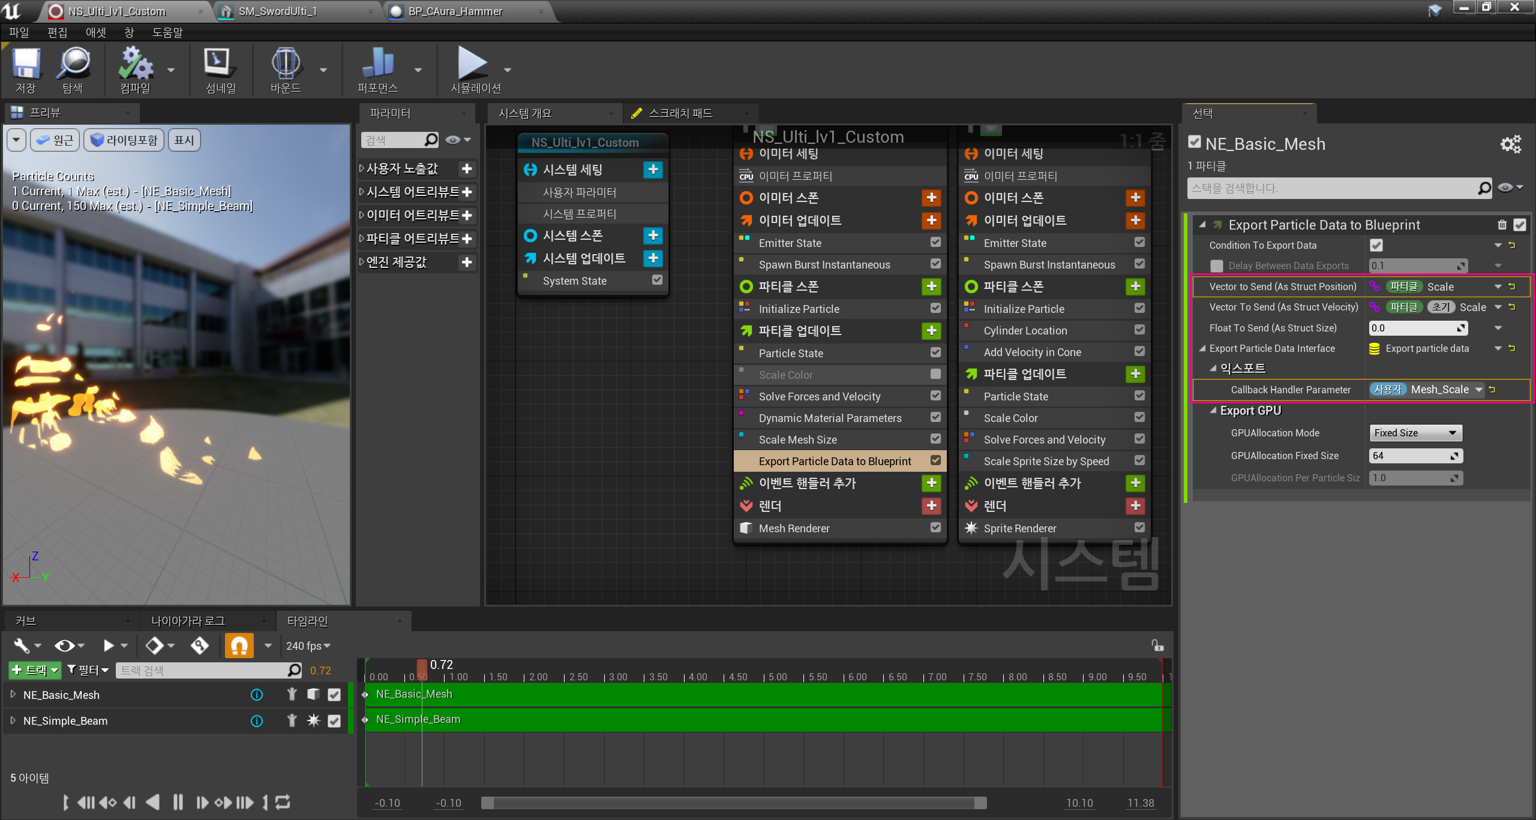Expand the 사용자 노출값 parameter group
Screen dimensions: 1536x820
coord(361,169)
